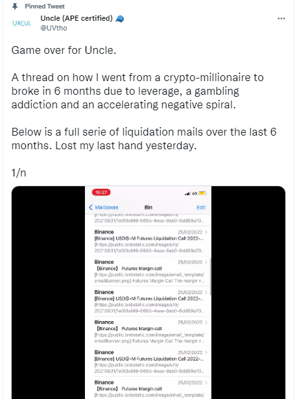Open the @UVtho handle link

pyautogui.click(x=54, y=28)
